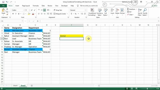
Task: Add a new sheet with plus icon
Action: click(32, 85)
